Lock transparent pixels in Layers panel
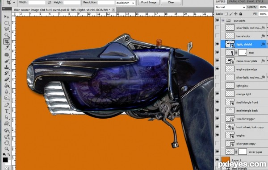This screenshot has height=170, width=268. click(x=226, y=14)
